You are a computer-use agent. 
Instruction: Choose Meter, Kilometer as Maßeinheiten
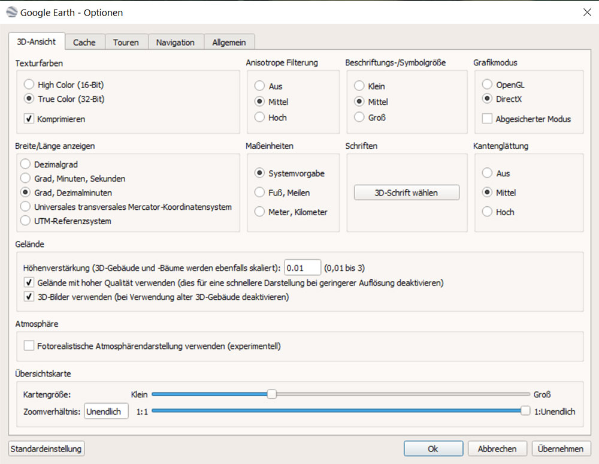(x=259, y=212)
